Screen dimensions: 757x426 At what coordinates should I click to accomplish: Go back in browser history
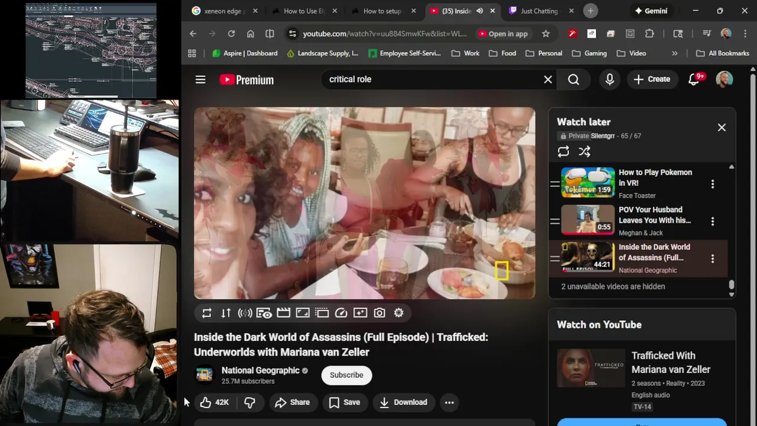tap(193, 34)
